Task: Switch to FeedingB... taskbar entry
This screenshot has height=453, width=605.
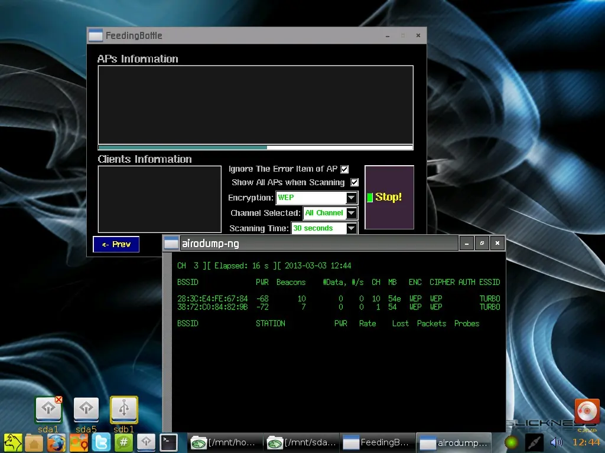Action: pyautogui.click(x=378, y=442)
